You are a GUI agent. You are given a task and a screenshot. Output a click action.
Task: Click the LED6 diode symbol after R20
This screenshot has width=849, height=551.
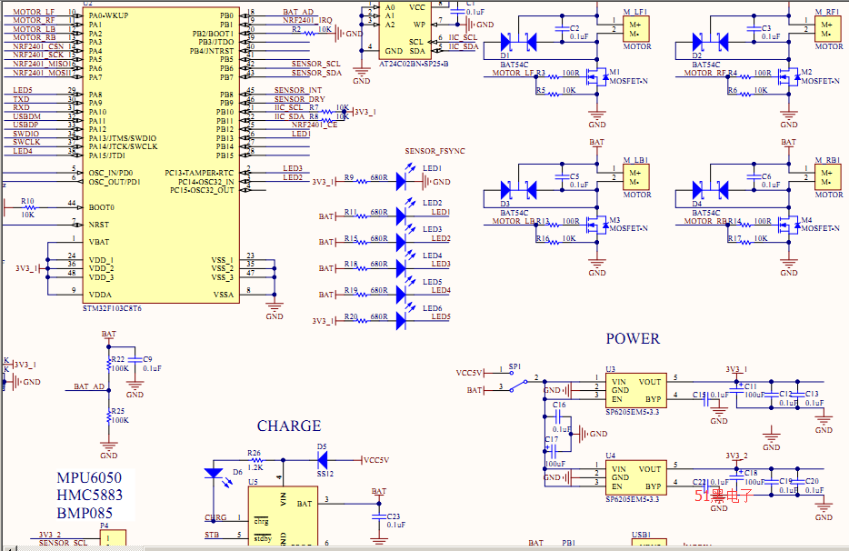click(x=402, y=321)
